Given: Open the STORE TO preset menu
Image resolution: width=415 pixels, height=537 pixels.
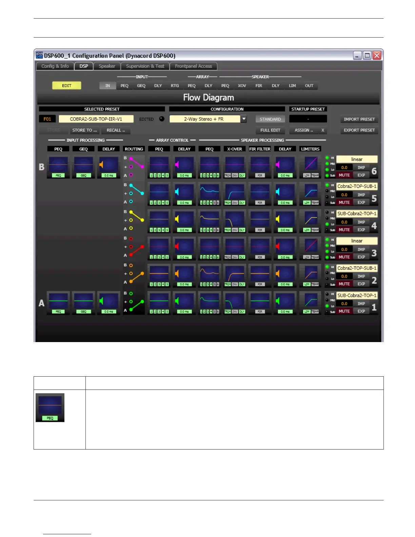Looking at the screenshot, I should pos(84,130).
